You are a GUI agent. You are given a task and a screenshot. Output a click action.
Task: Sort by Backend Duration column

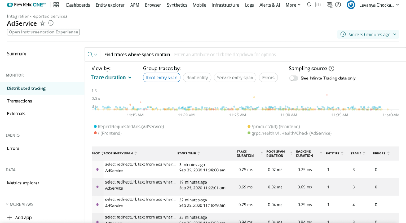tap(321, 153)
